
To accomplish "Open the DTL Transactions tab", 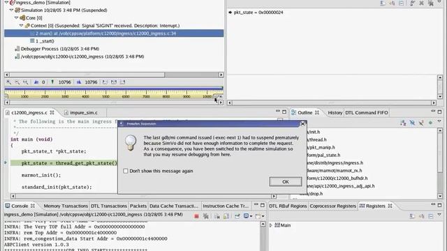I will pyautogui.click(x=109, y=206).
